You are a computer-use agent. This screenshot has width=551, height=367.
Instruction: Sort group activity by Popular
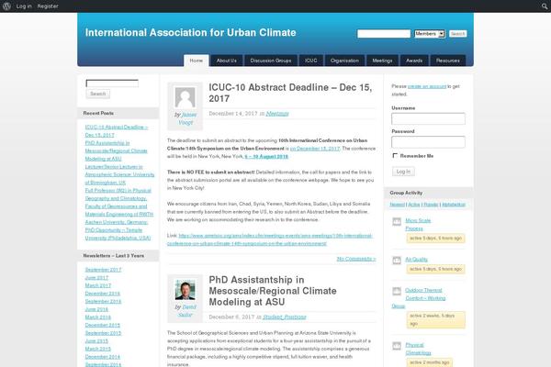431,205
